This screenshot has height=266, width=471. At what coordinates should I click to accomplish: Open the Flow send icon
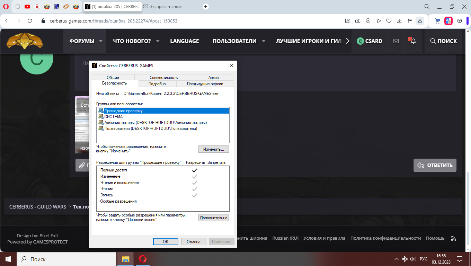(379, 21)
